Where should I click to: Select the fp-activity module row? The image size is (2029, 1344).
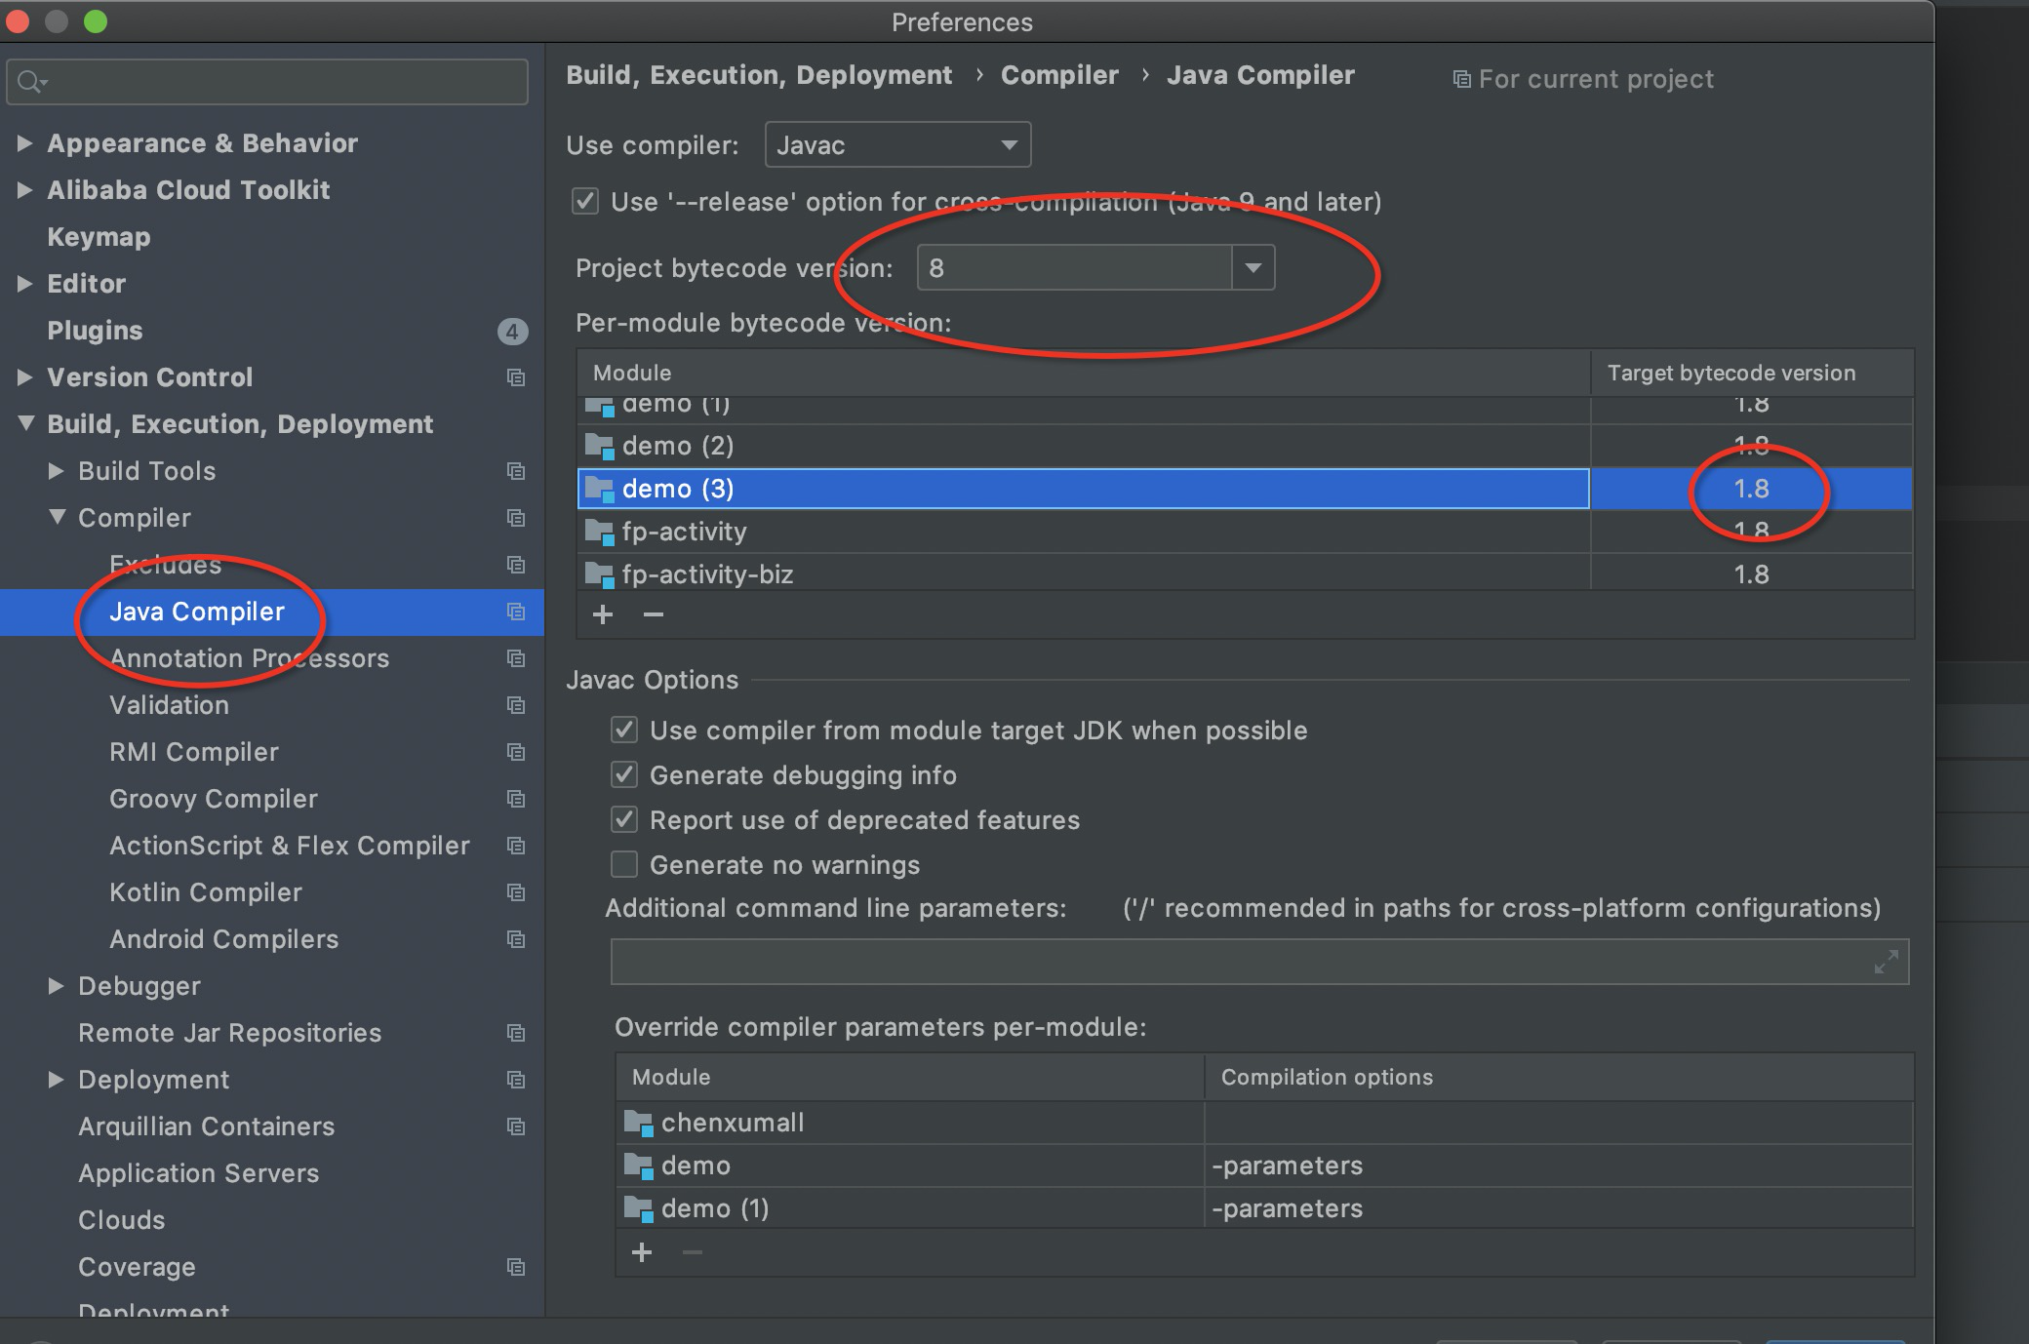tap(1073, 532)
